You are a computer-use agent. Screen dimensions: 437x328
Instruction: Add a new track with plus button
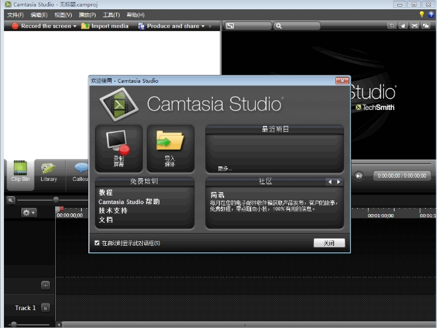pos(45,285)
